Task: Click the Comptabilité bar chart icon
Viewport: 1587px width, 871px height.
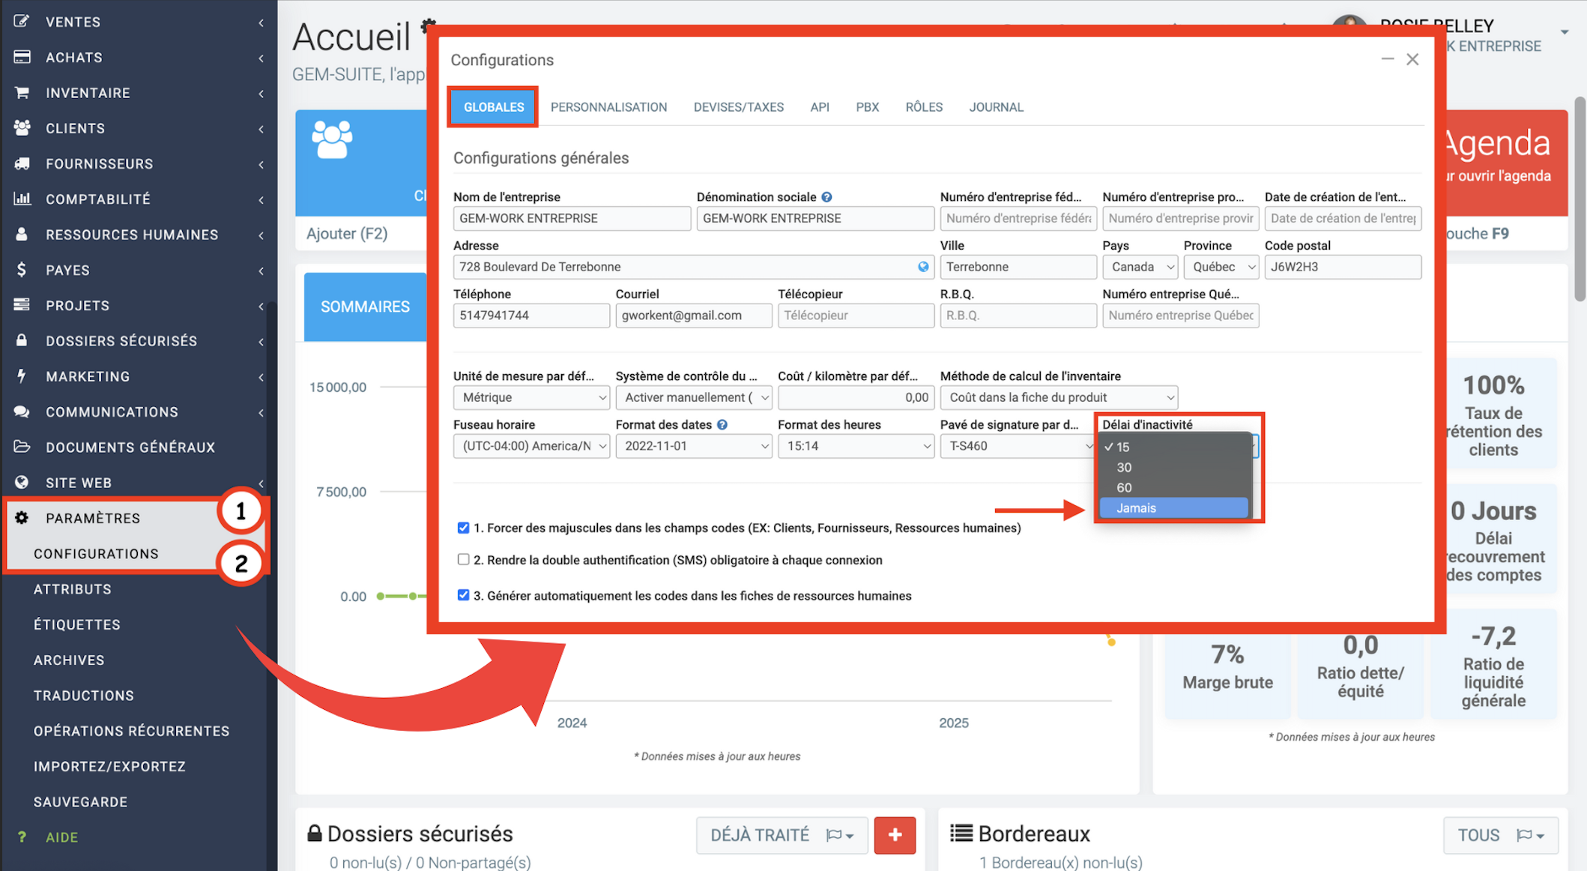Action: (x=22, y=199)
